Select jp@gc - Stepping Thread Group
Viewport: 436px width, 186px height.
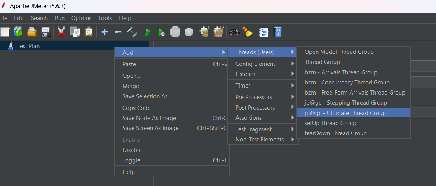click(353, 103)
